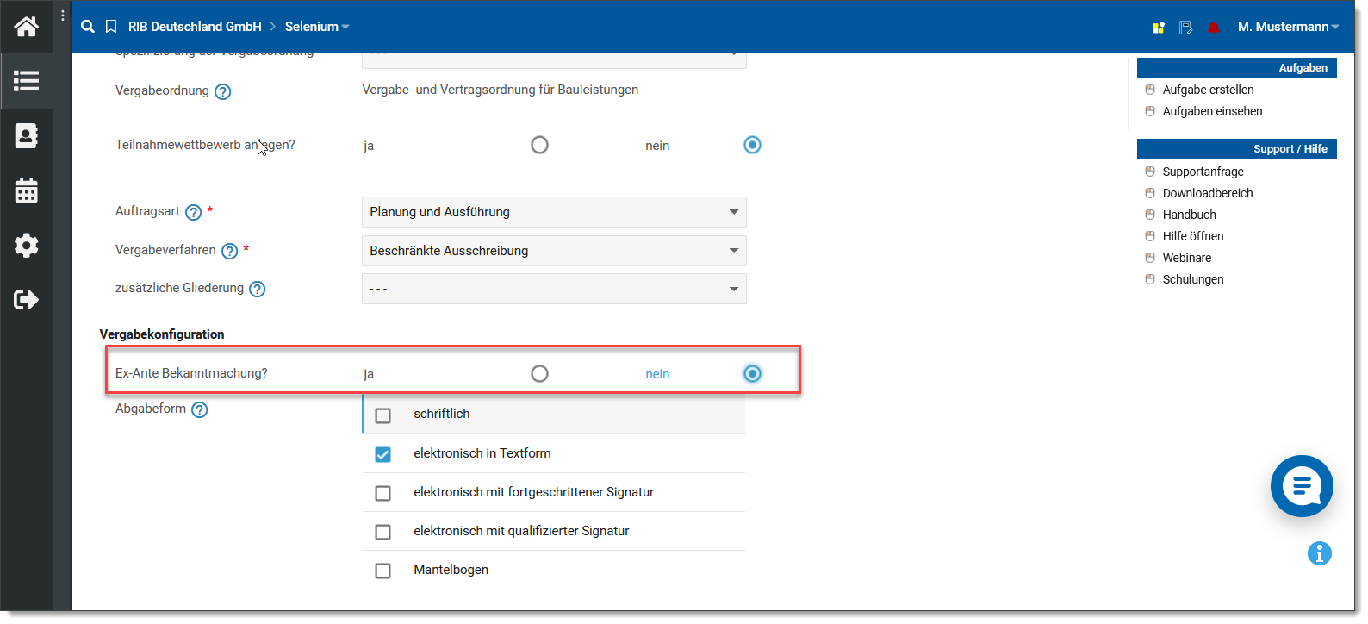Click RIB Deutschland GmbH breadcrumb
This screenshot has width=1368, height=624.
click(x=195, y=27)
